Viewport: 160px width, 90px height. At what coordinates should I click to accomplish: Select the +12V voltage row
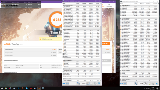(x=81, y=42)
